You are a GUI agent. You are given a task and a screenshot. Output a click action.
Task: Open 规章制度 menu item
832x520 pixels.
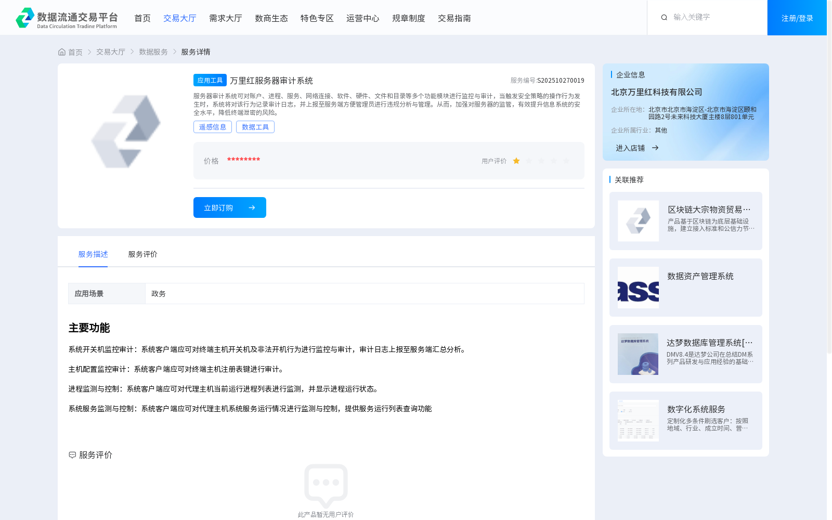pos(409,18)
